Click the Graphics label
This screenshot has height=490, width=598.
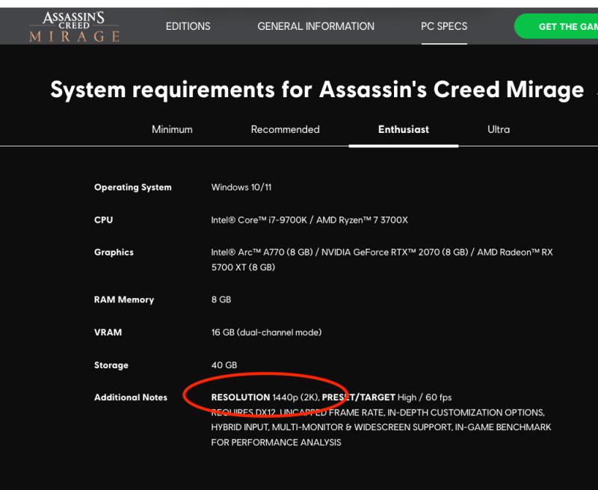114,252
